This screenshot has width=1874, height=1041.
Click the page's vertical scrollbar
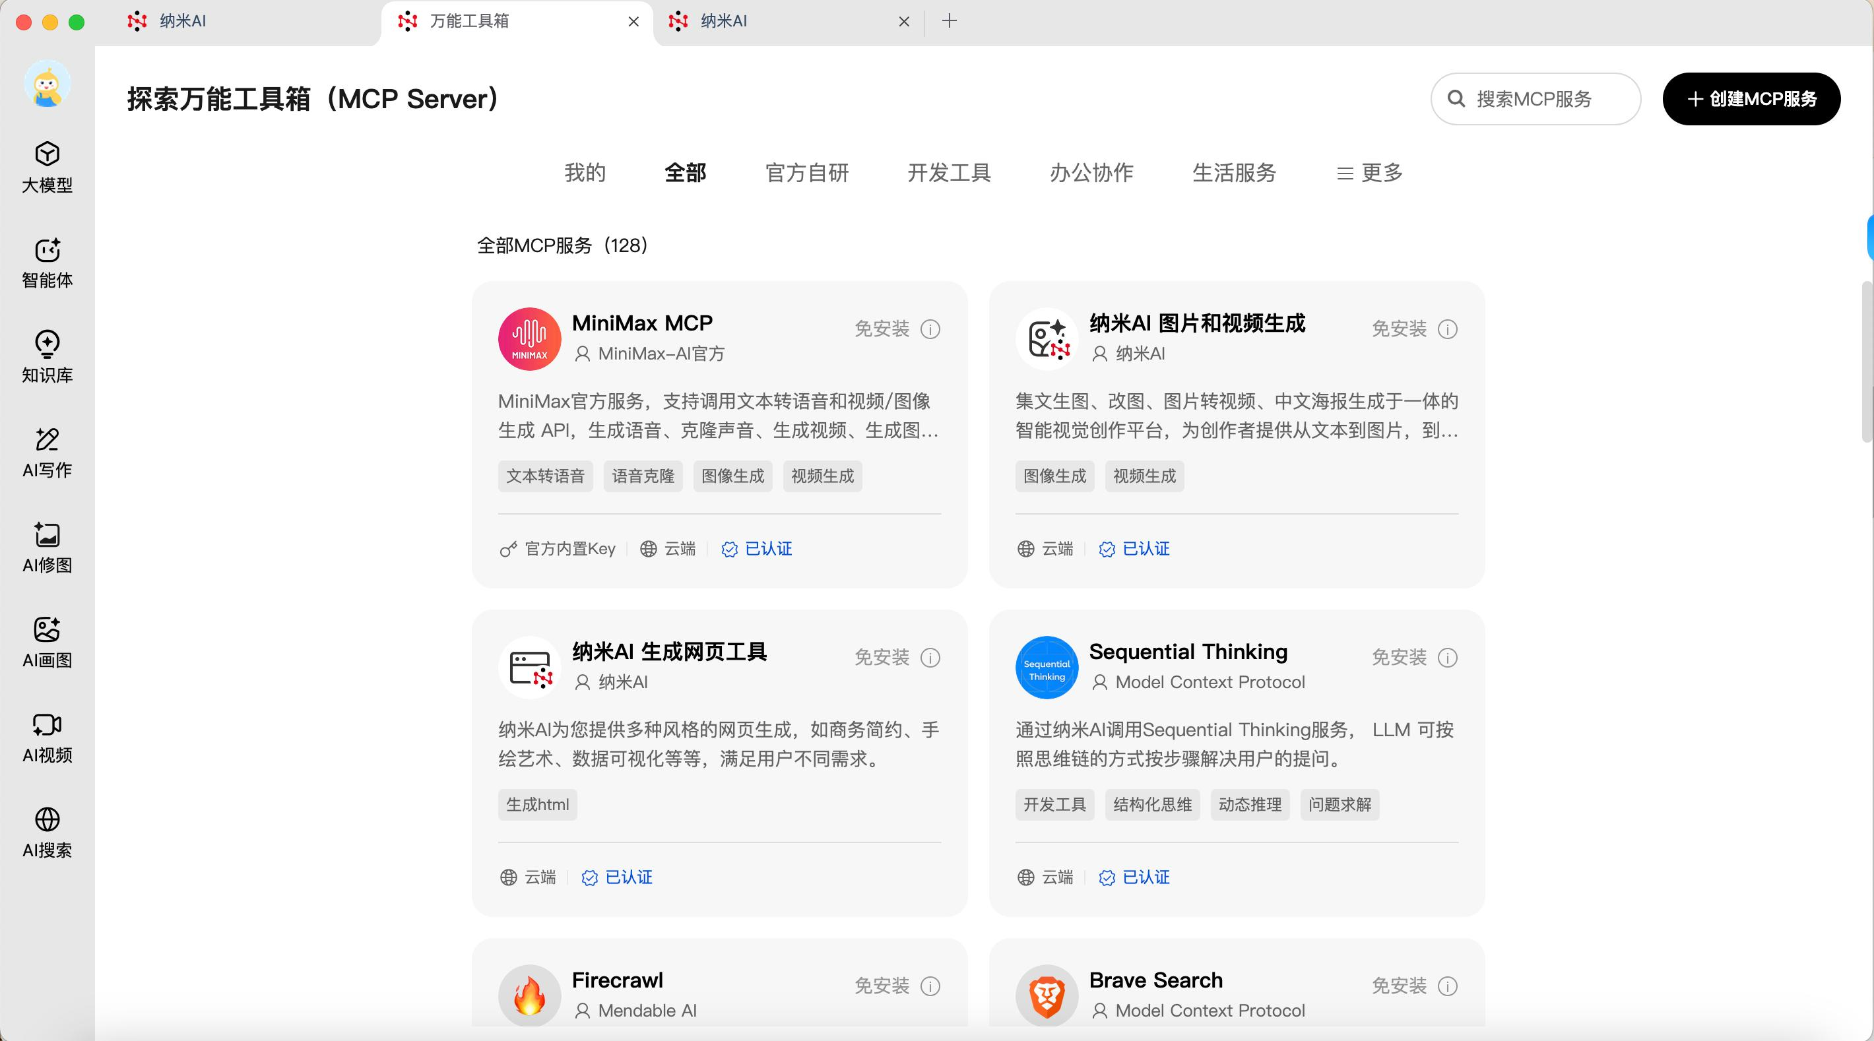coord(1866,361)
